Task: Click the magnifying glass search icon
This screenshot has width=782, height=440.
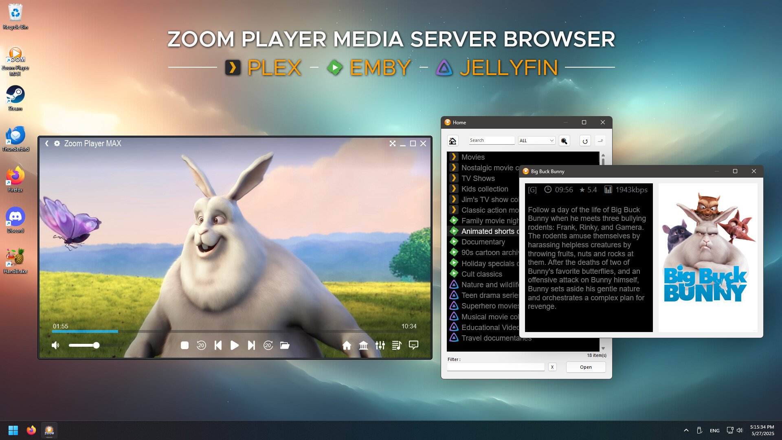Action: point(565,140)
